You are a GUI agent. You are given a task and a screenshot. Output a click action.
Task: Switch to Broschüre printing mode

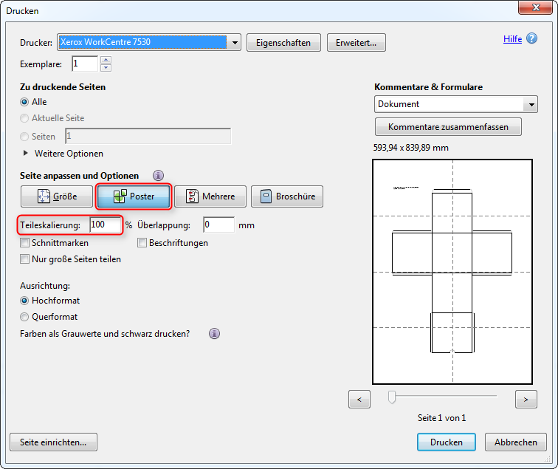(x=287, y=196)
